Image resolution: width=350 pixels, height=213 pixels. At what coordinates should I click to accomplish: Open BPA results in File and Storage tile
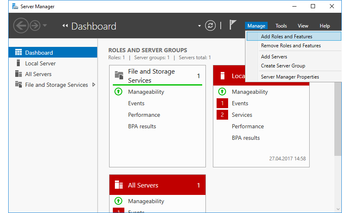coord(142,126)
